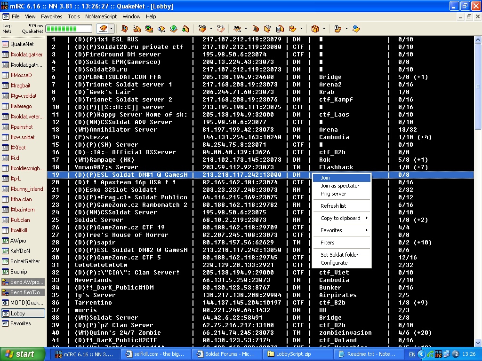Expand the arrow beside the stacked boxes icon
482x361 pixels.
(x=324, y=29)
